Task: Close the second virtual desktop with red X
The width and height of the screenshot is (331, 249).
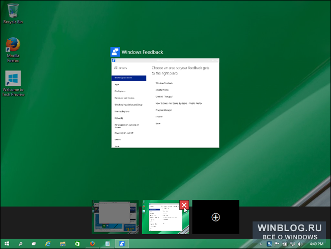Action: click(184, 205)
